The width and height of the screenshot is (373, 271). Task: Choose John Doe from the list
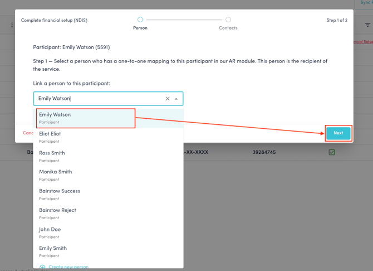click(x=108, y=233)
